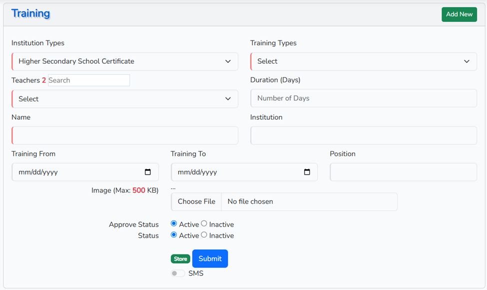Click the Duration Number of Days field

[363, 98]
